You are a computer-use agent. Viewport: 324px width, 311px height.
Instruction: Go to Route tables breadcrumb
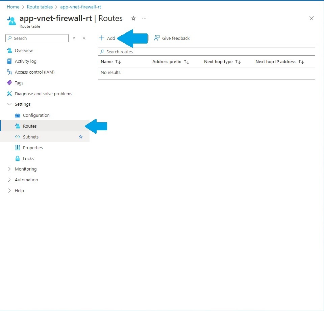tap(40, 7)
